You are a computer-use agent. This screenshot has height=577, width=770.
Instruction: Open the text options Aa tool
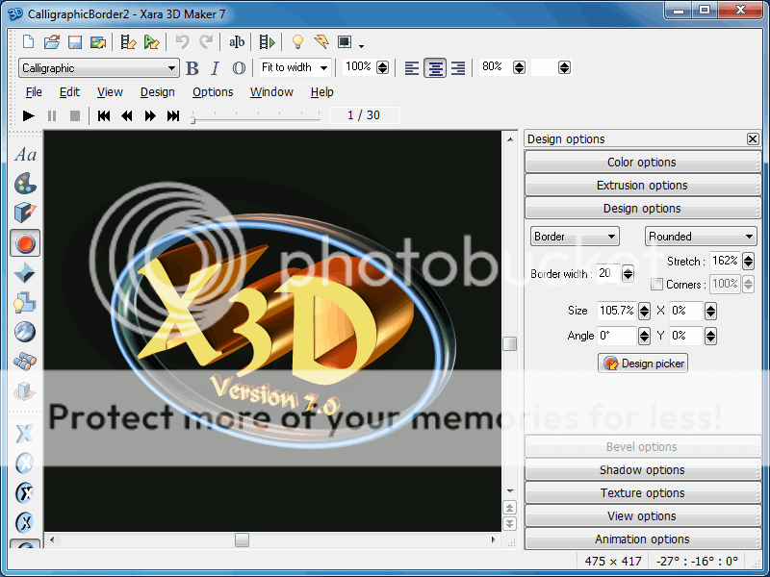coord(26,155)
